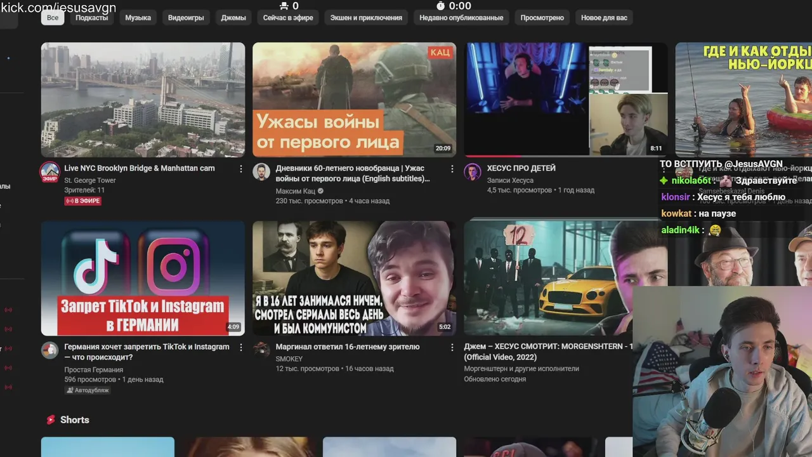Open Максим Кац channel avatar
Screen dimensions: 812x457
pos(261,171)
